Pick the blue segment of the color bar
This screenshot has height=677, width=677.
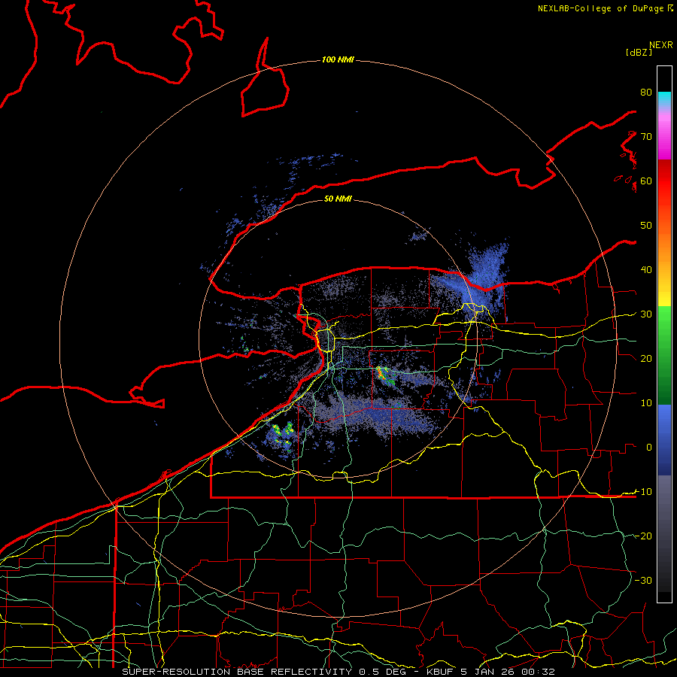[664, 440]
